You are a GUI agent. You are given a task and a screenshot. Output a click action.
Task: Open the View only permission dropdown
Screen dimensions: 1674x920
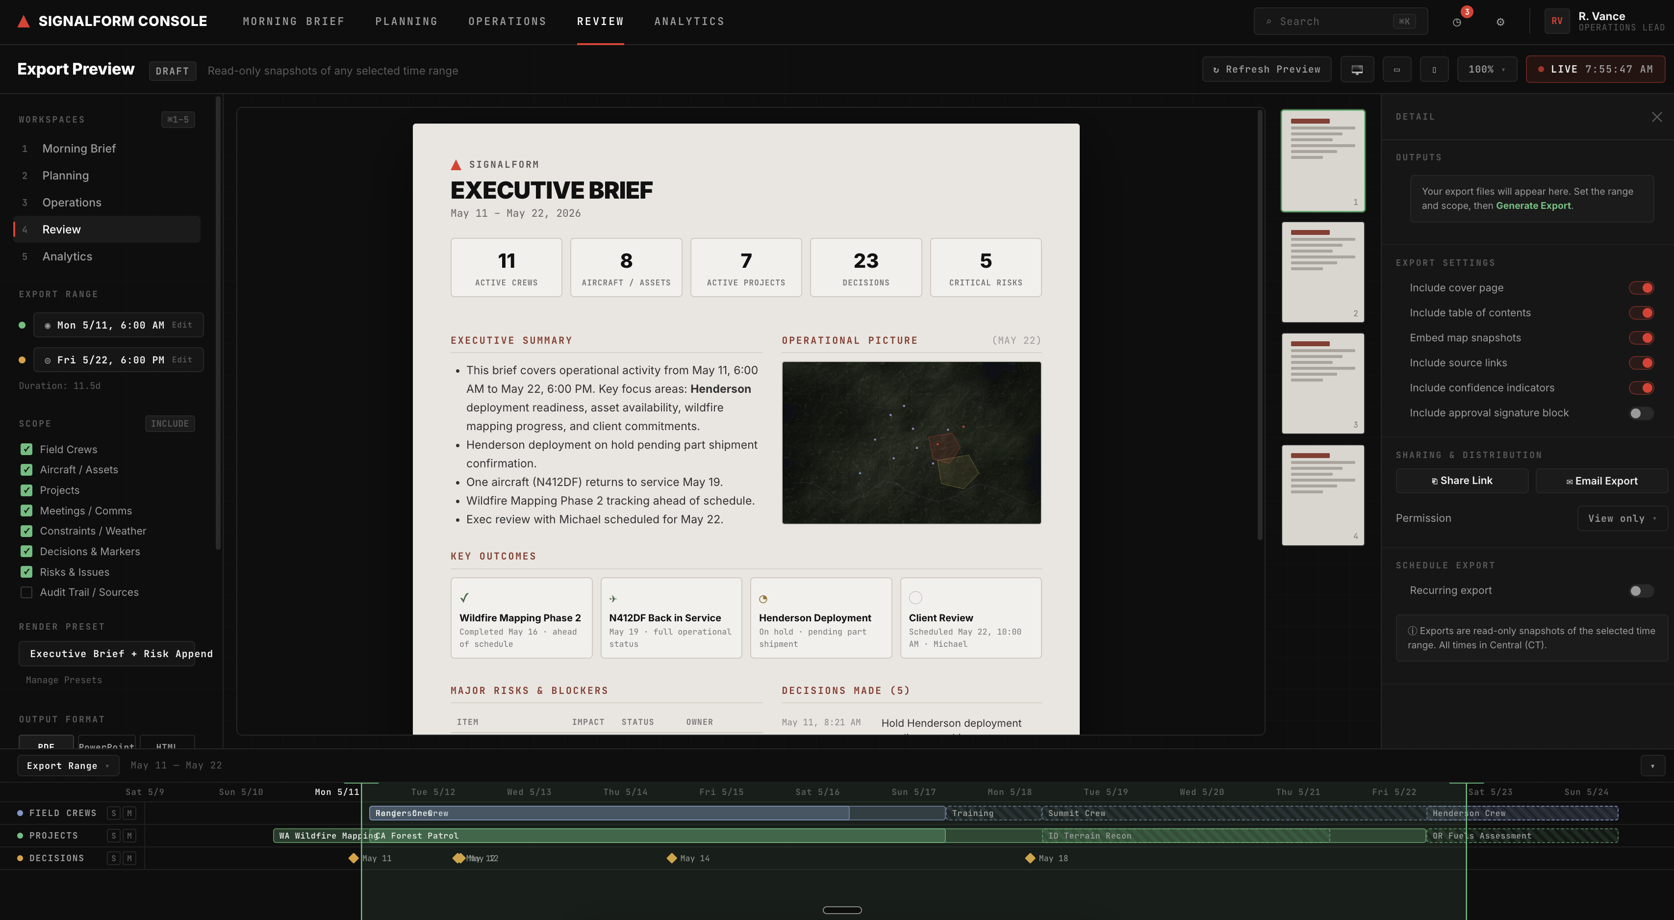point(1622,518)
